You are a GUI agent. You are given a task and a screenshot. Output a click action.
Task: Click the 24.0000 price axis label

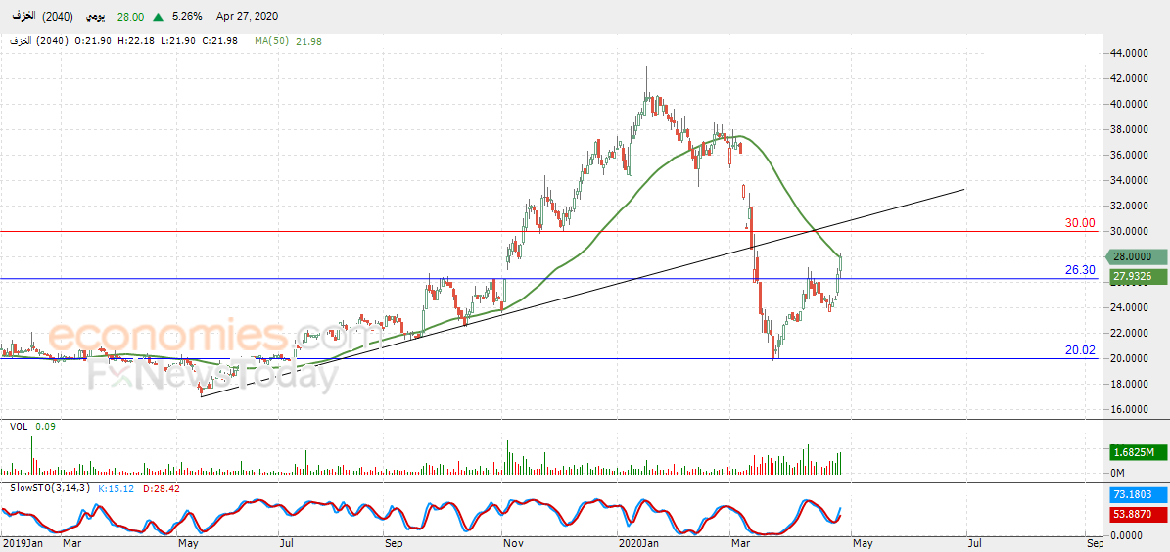tap(1127, 307)
